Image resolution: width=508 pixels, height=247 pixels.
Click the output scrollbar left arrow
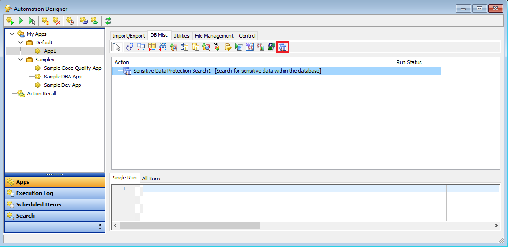(115, 226)
